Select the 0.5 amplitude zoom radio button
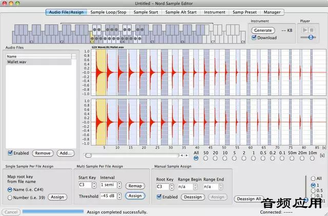 coord(313,191)
